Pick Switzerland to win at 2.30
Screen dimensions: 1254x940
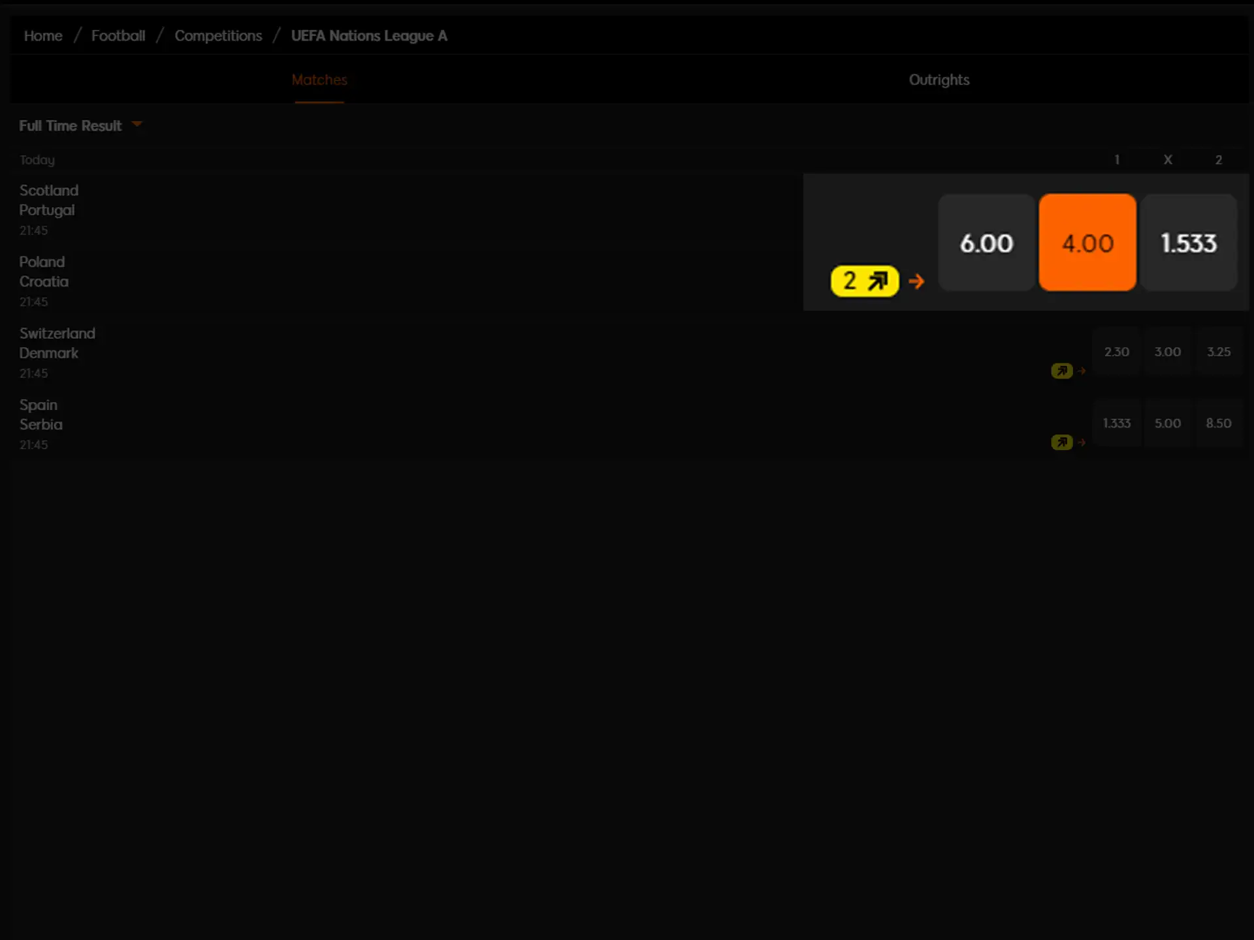tap(1117, 352)
